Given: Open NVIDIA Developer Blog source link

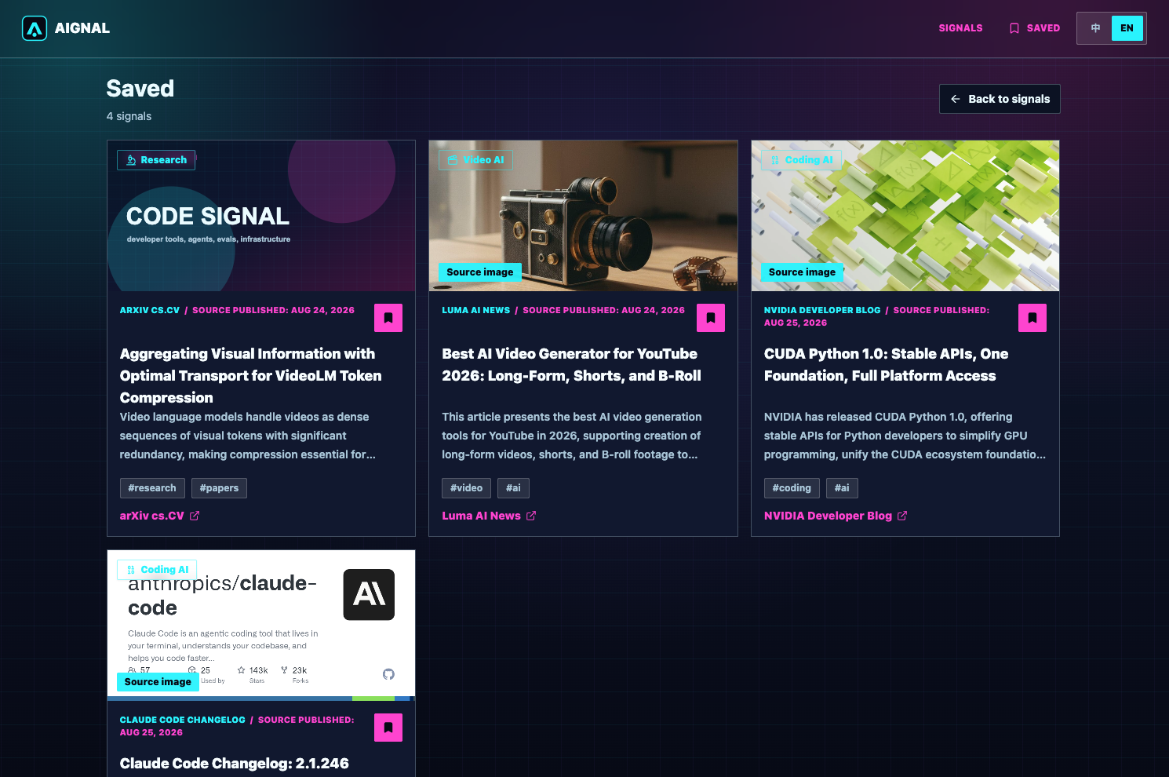Looking at the screenshot, I should tap(836, 516).
